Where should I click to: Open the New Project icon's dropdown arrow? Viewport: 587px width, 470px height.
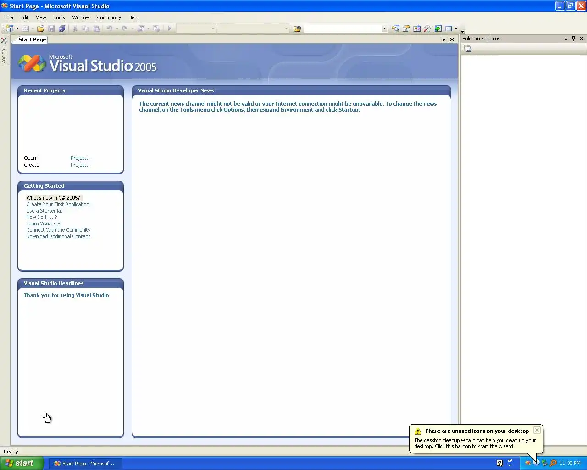point(17,28)
